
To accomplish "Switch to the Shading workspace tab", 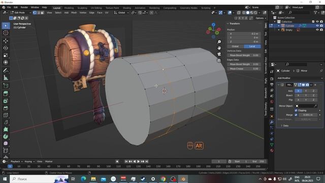I will point(127,8).
